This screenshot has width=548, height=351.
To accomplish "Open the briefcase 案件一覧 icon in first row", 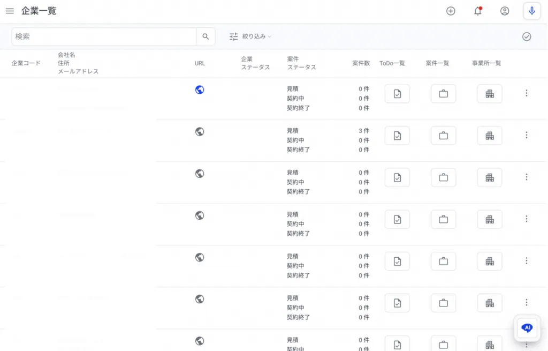I will coord(443,93).
